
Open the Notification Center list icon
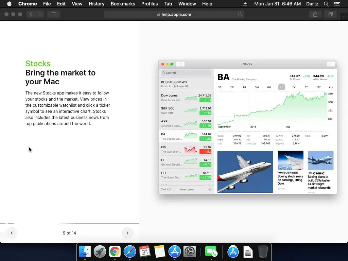(337, 4)
